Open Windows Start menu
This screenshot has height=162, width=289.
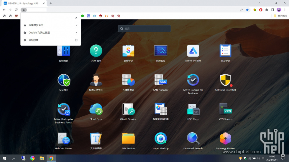4,158
